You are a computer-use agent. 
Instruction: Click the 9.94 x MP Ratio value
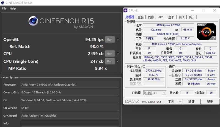pyautogui.click(x=101, y=68)
